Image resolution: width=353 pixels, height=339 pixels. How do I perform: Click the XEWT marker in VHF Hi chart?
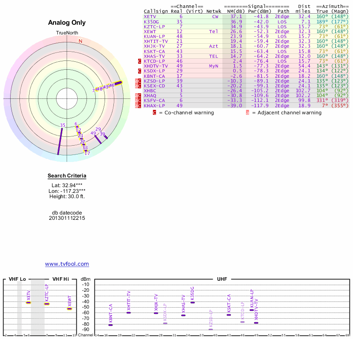(x=69, y=309)
